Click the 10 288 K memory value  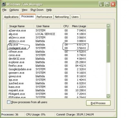[x=81, y=90]
